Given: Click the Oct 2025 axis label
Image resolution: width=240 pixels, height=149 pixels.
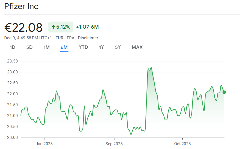Looking at the screenshot, I should tap(182, 144).
